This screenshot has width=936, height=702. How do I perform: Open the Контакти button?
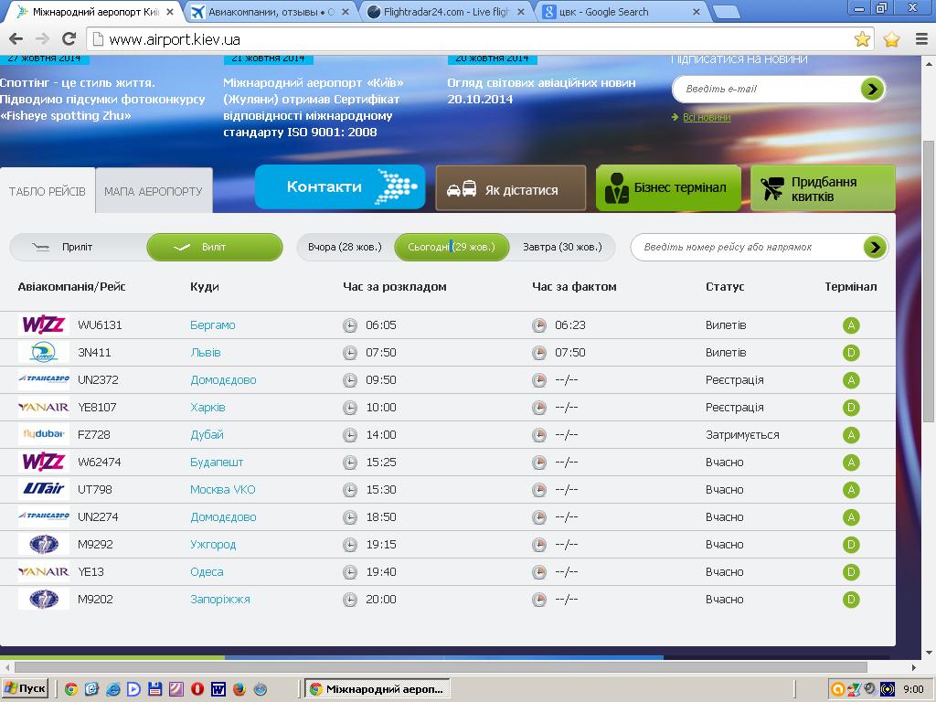pos(339,186)
